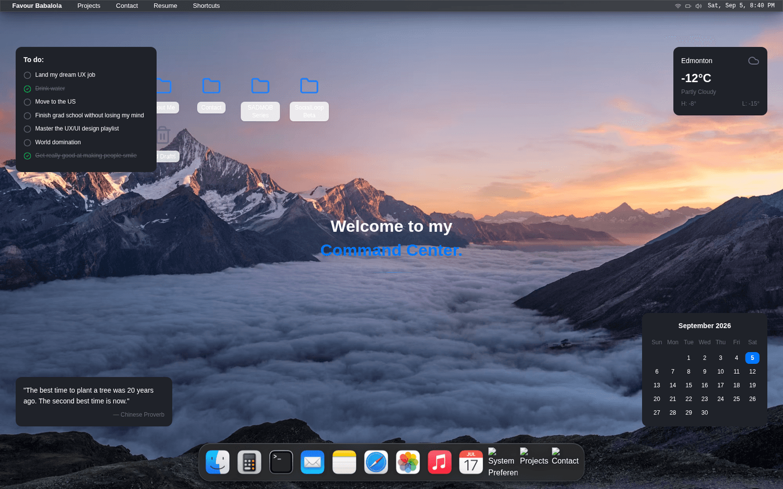Open the Photos app in the dock
783x489 pixels.
coord(408,462)
